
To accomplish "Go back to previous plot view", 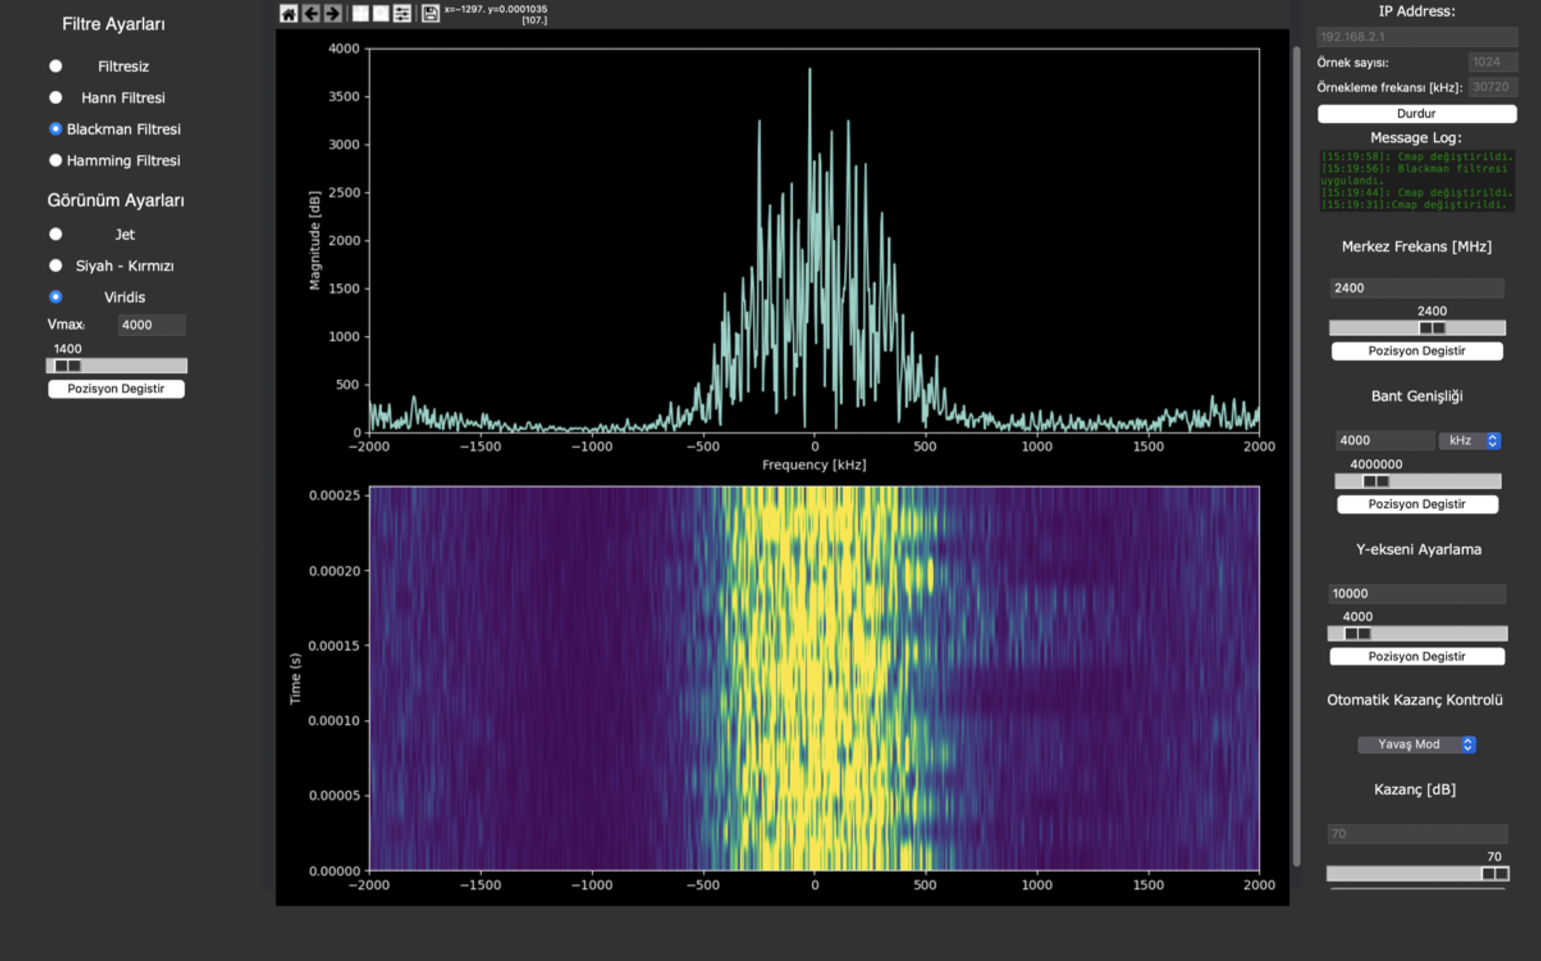I will click(x=311, y=14).
